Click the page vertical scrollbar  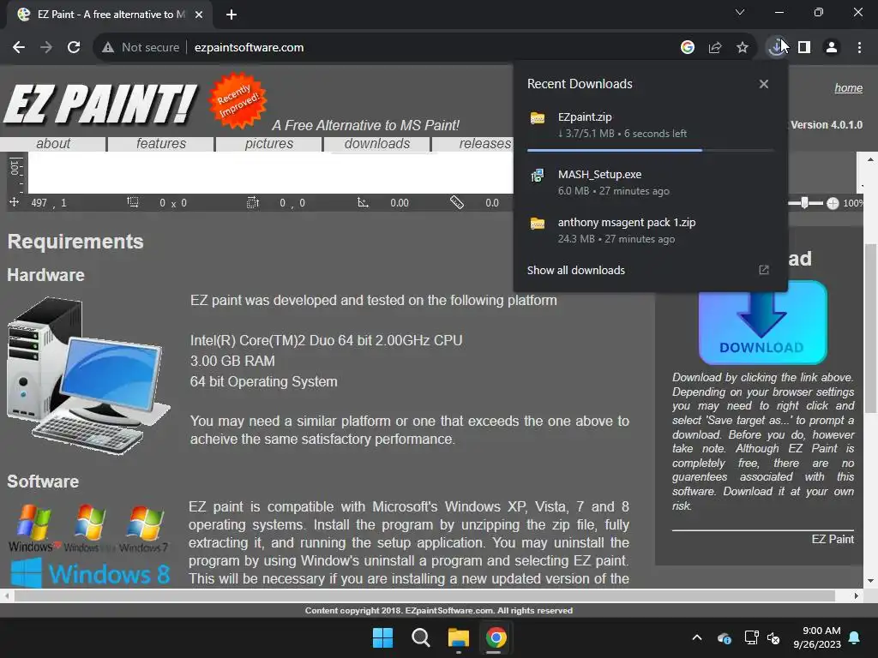(870, 329)
